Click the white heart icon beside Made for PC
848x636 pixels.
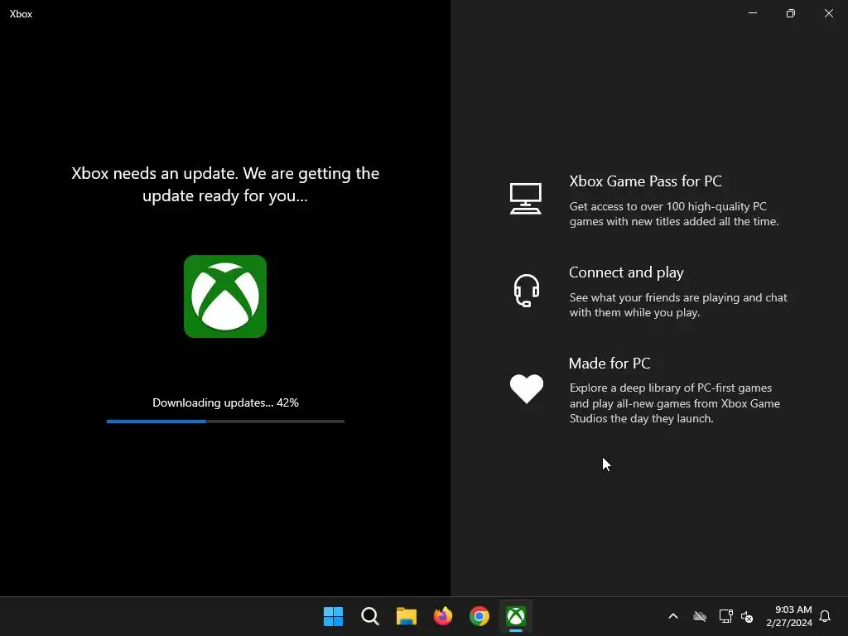tap(526, 388)
